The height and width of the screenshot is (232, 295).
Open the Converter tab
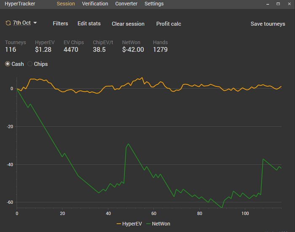(126, 4)
